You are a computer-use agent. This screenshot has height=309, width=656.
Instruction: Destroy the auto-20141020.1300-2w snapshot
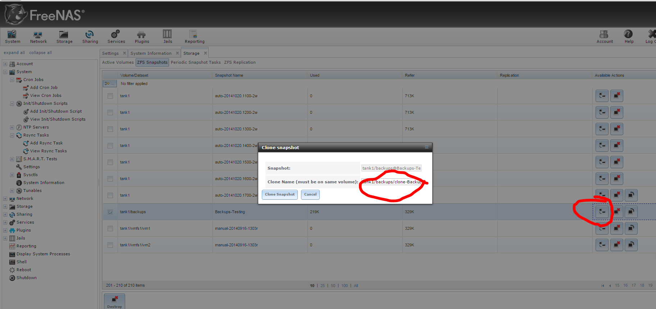pyautogui.click(x=616, y=129)
